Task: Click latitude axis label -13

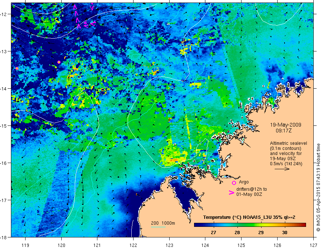Action: coord(4,51)
